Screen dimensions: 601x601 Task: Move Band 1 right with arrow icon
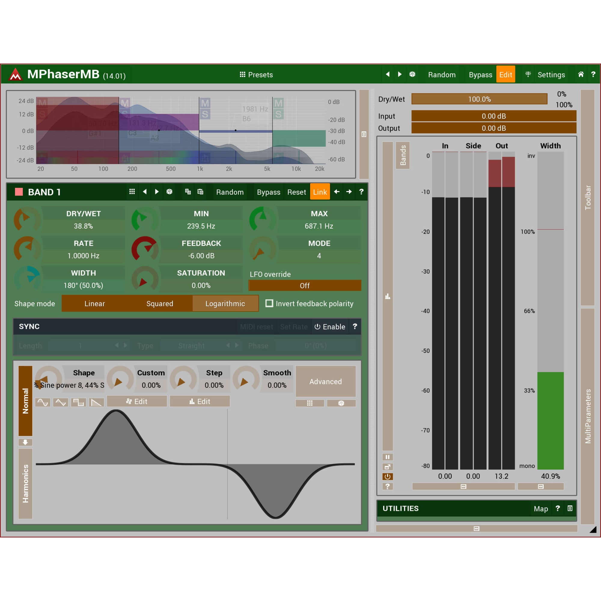(x=349, y=192)
